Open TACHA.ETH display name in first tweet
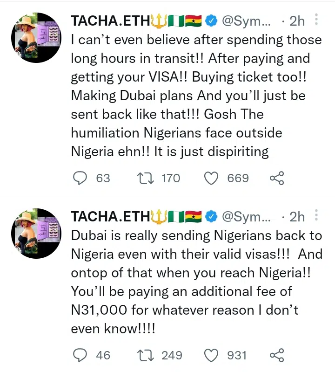335x372 pixels. [111, 21]
